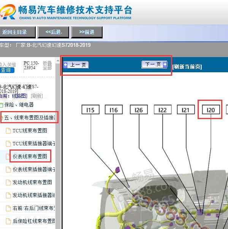Refresh the page via [刷新当前页] link
Screen dimensions: 228x229
click(x=187, y=67)
